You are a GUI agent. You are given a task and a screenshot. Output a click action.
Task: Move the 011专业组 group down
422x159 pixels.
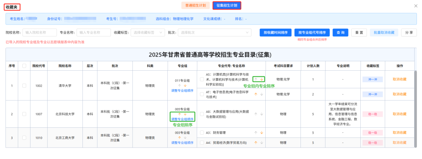click(185, 85)
